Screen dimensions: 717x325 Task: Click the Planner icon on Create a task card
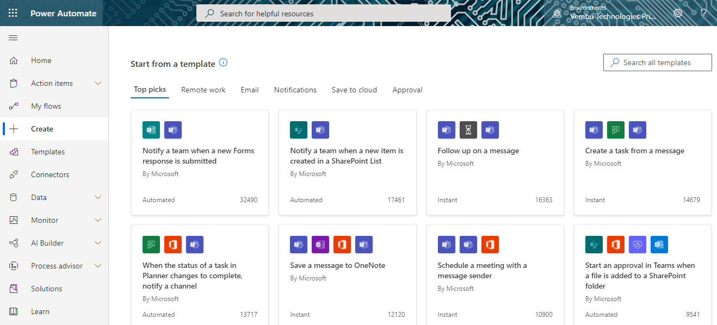(616, 130)
